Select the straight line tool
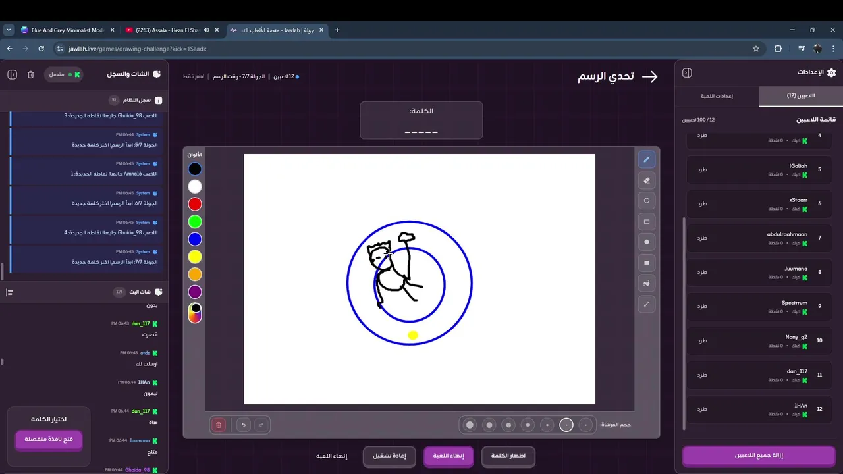843x474 pixels. [647, 304]
